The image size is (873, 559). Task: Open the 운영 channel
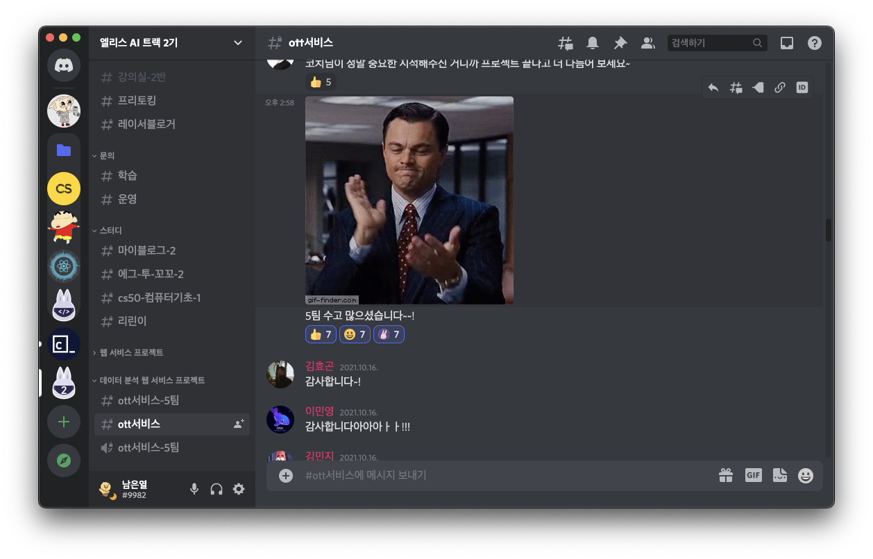coord(171,199)
